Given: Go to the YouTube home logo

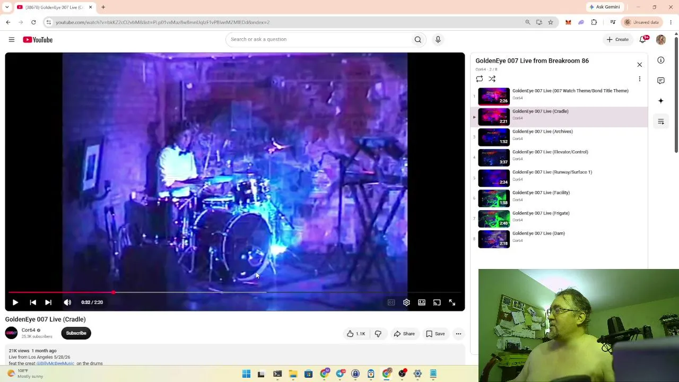Looking at the screenshot, I should (x=38, y=40).
